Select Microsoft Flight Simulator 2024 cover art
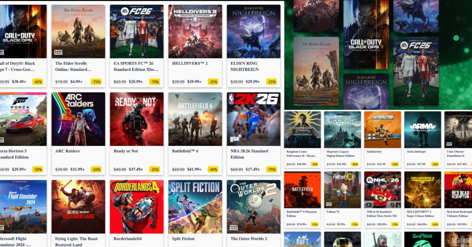This screenshot has height=247, width=472. [x=23, y=207]
